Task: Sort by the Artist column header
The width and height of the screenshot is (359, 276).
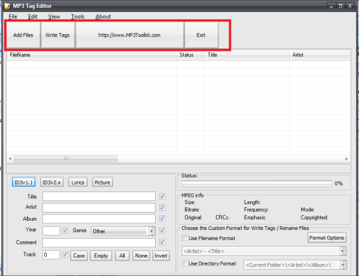Action: click(320, 55)
